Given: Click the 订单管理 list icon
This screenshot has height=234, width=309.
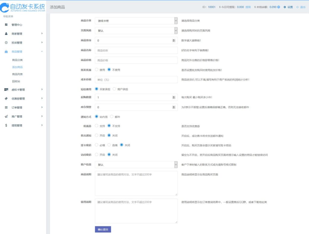Looking at the screenshot, I should [6, 108].
